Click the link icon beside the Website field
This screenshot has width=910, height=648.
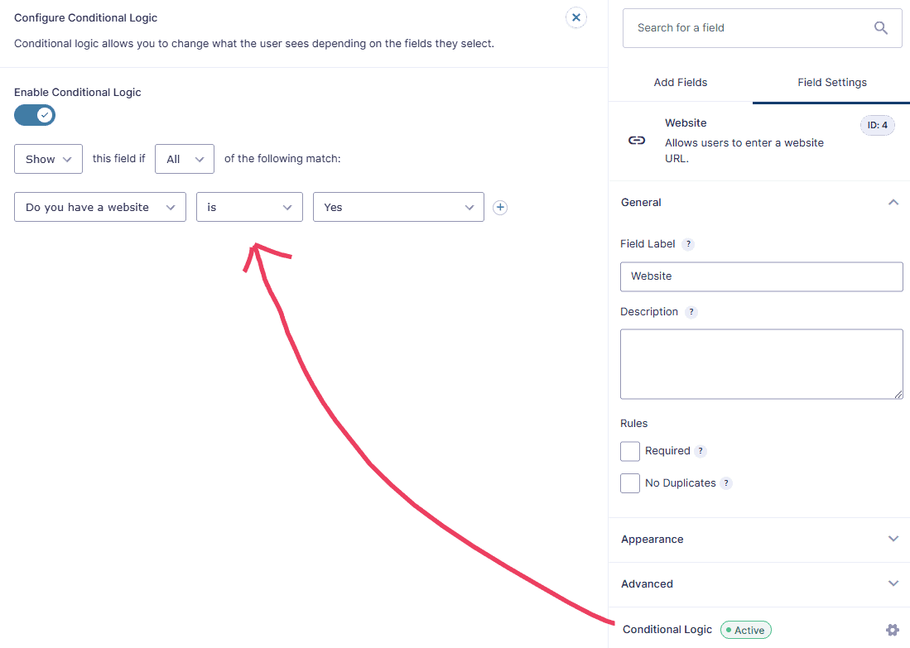(636, 141)
